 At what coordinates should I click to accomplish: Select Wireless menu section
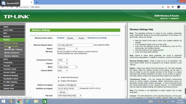point(12,40)
